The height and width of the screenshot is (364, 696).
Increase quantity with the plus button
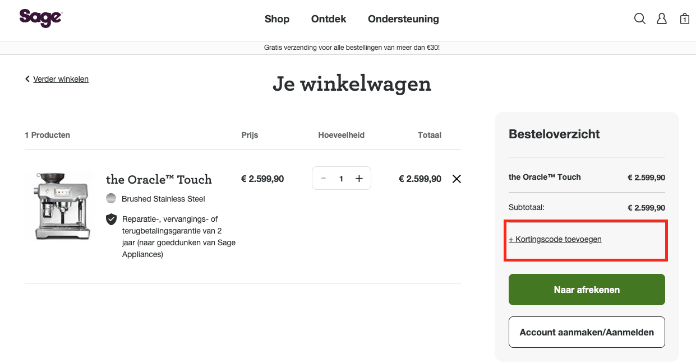(x=359, y=179)
